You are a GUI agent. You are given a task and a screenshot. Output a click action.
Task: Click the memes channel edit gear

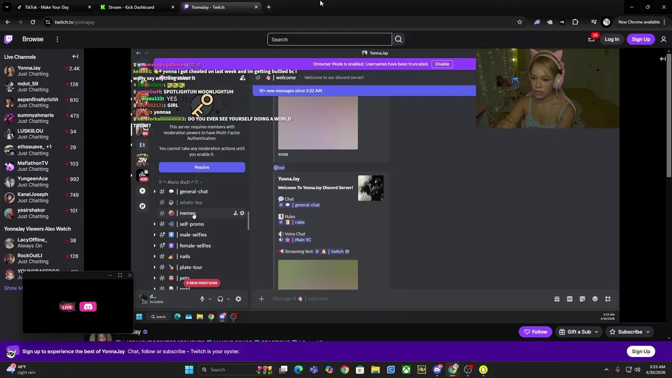pyautogui.click(x=242, y=213)
